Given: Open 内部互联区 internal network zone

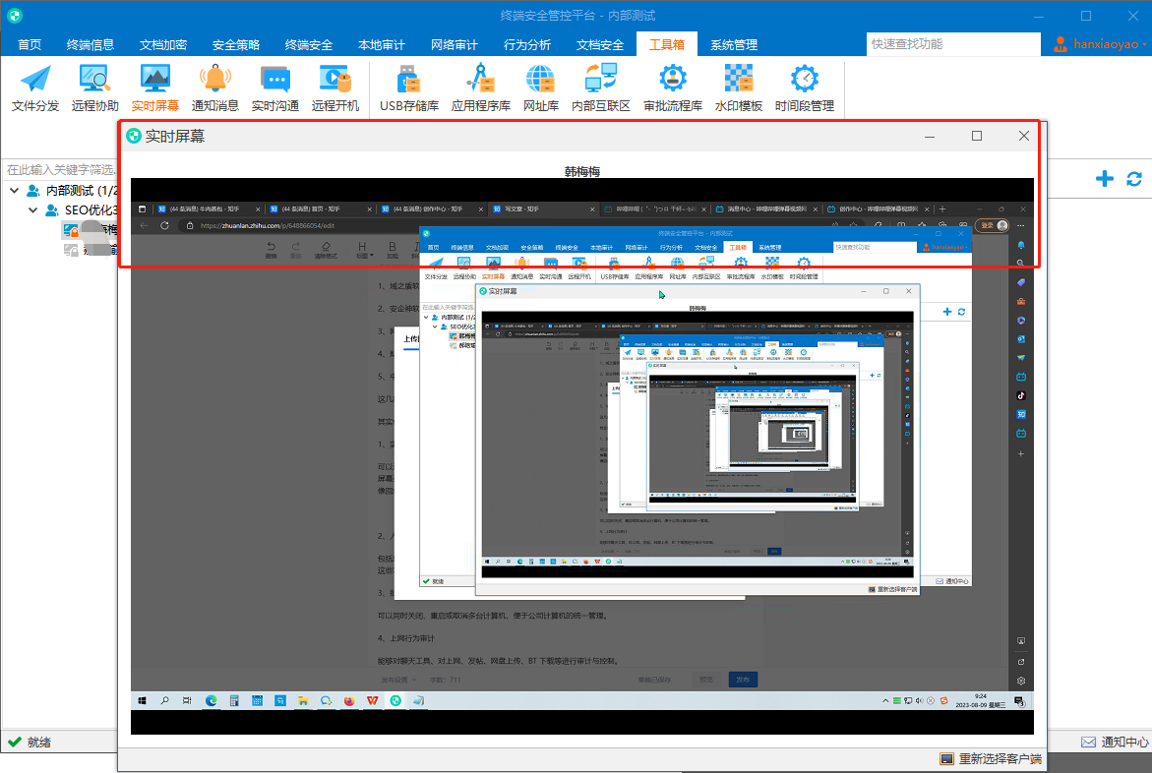Looking at the screenshot, I should point(601,89).
